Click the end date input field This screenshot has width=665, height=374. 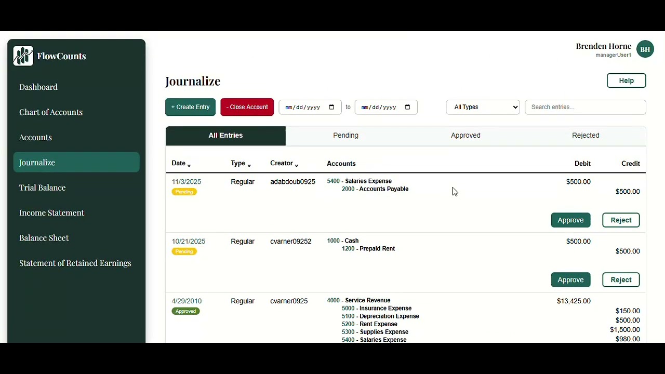point(386,107)
